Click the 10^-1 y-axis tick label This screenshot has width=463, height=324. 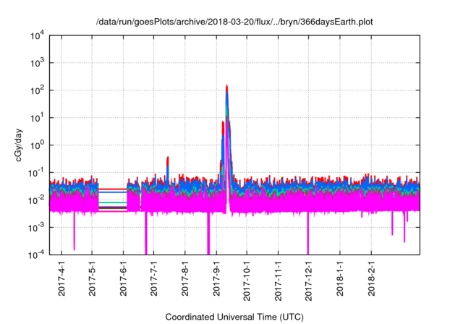[x=37, y=172]
